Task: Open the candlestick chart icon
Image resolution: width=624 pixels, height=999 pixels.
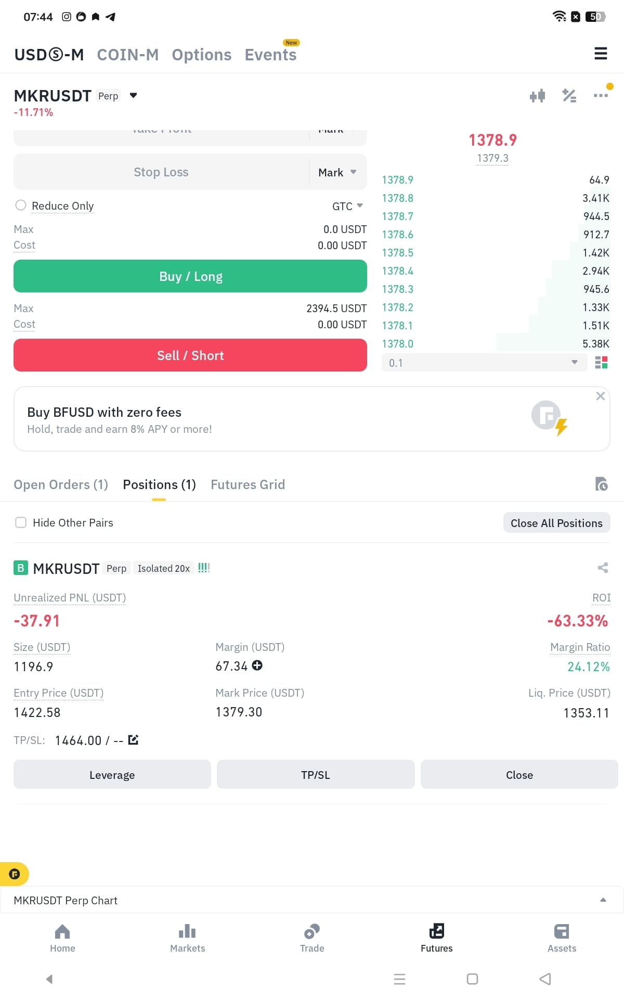Action: tap(537, 96)
